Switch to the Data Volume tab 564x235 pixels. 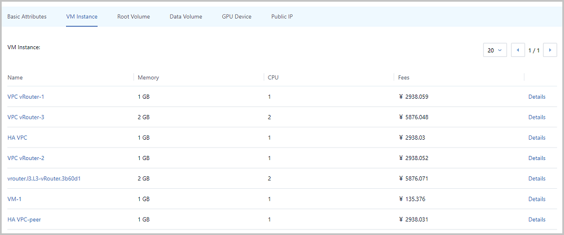pyautogui.click(x=186, y=16)
